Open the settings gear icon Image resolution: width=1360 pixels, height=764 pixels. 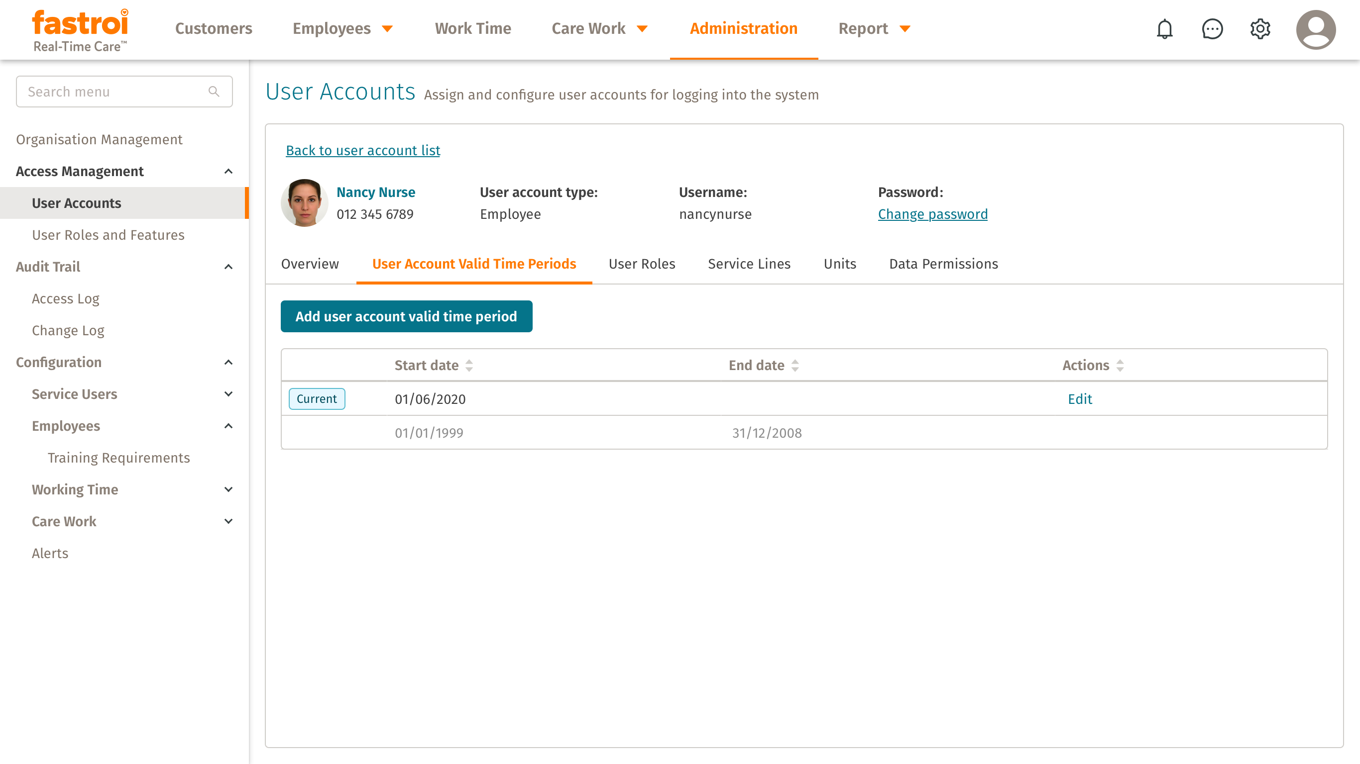(1259, 29)
